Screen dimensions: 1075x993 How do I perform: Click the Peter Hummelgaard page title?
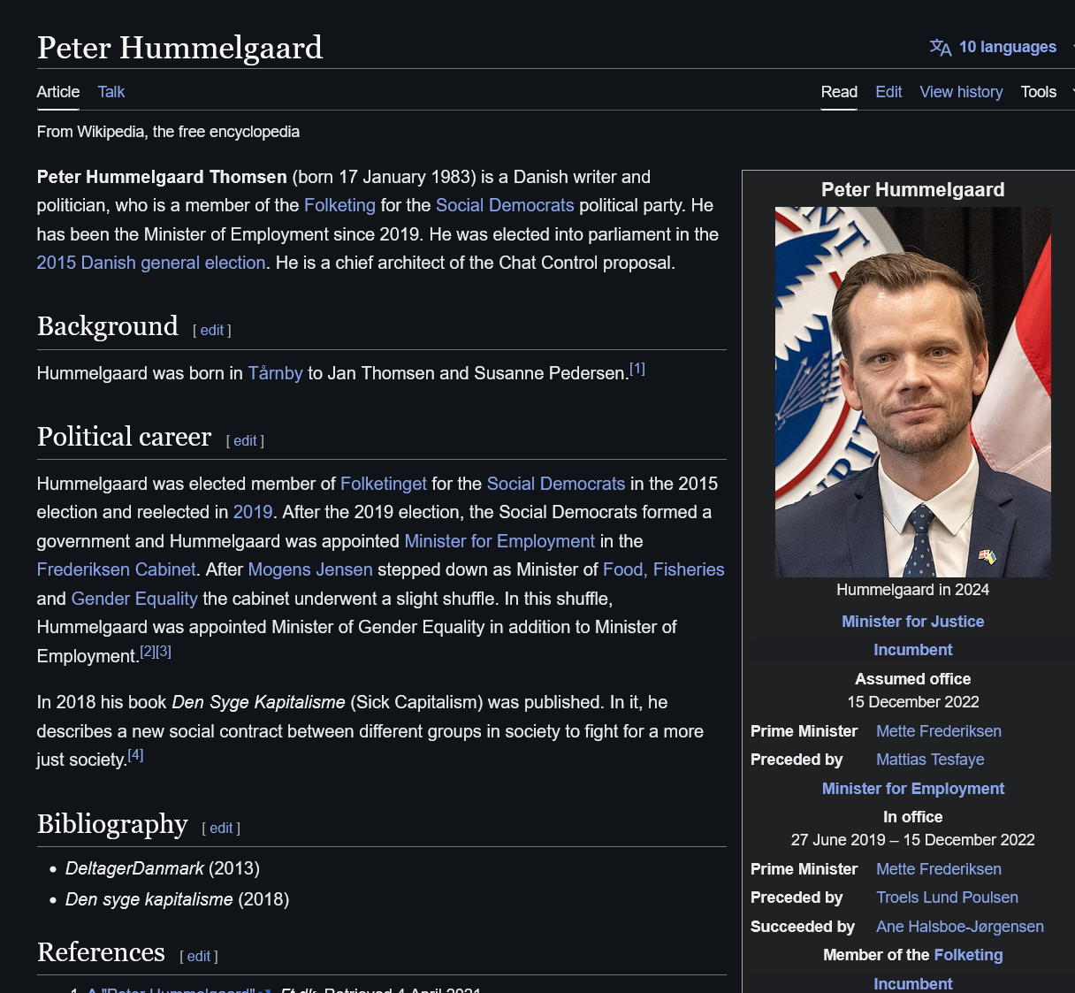pos(180,48)
